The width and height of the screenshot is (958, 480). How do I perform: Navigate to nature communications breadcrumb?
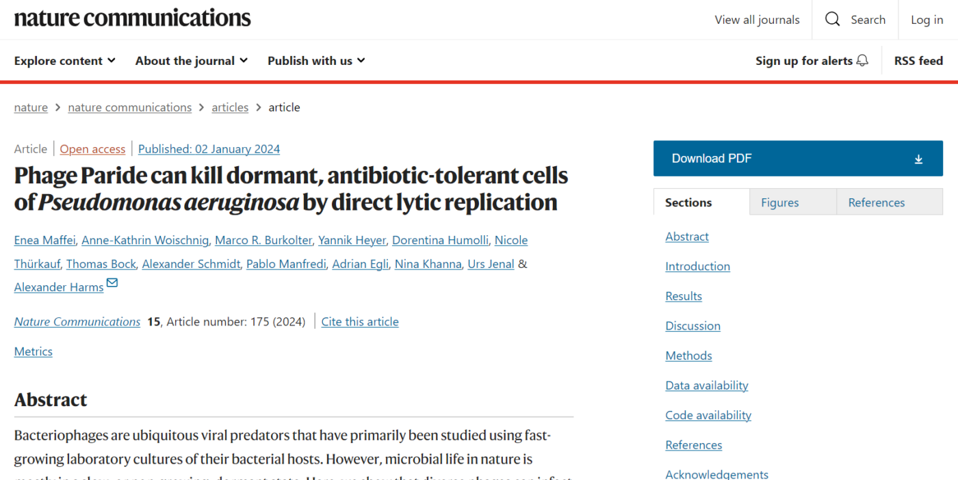[129, 107]
